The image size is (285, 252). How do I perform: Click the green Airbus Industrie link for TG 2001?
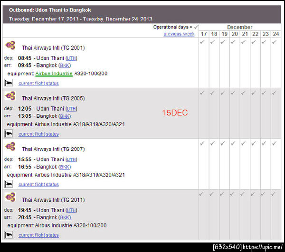(54, 74)
